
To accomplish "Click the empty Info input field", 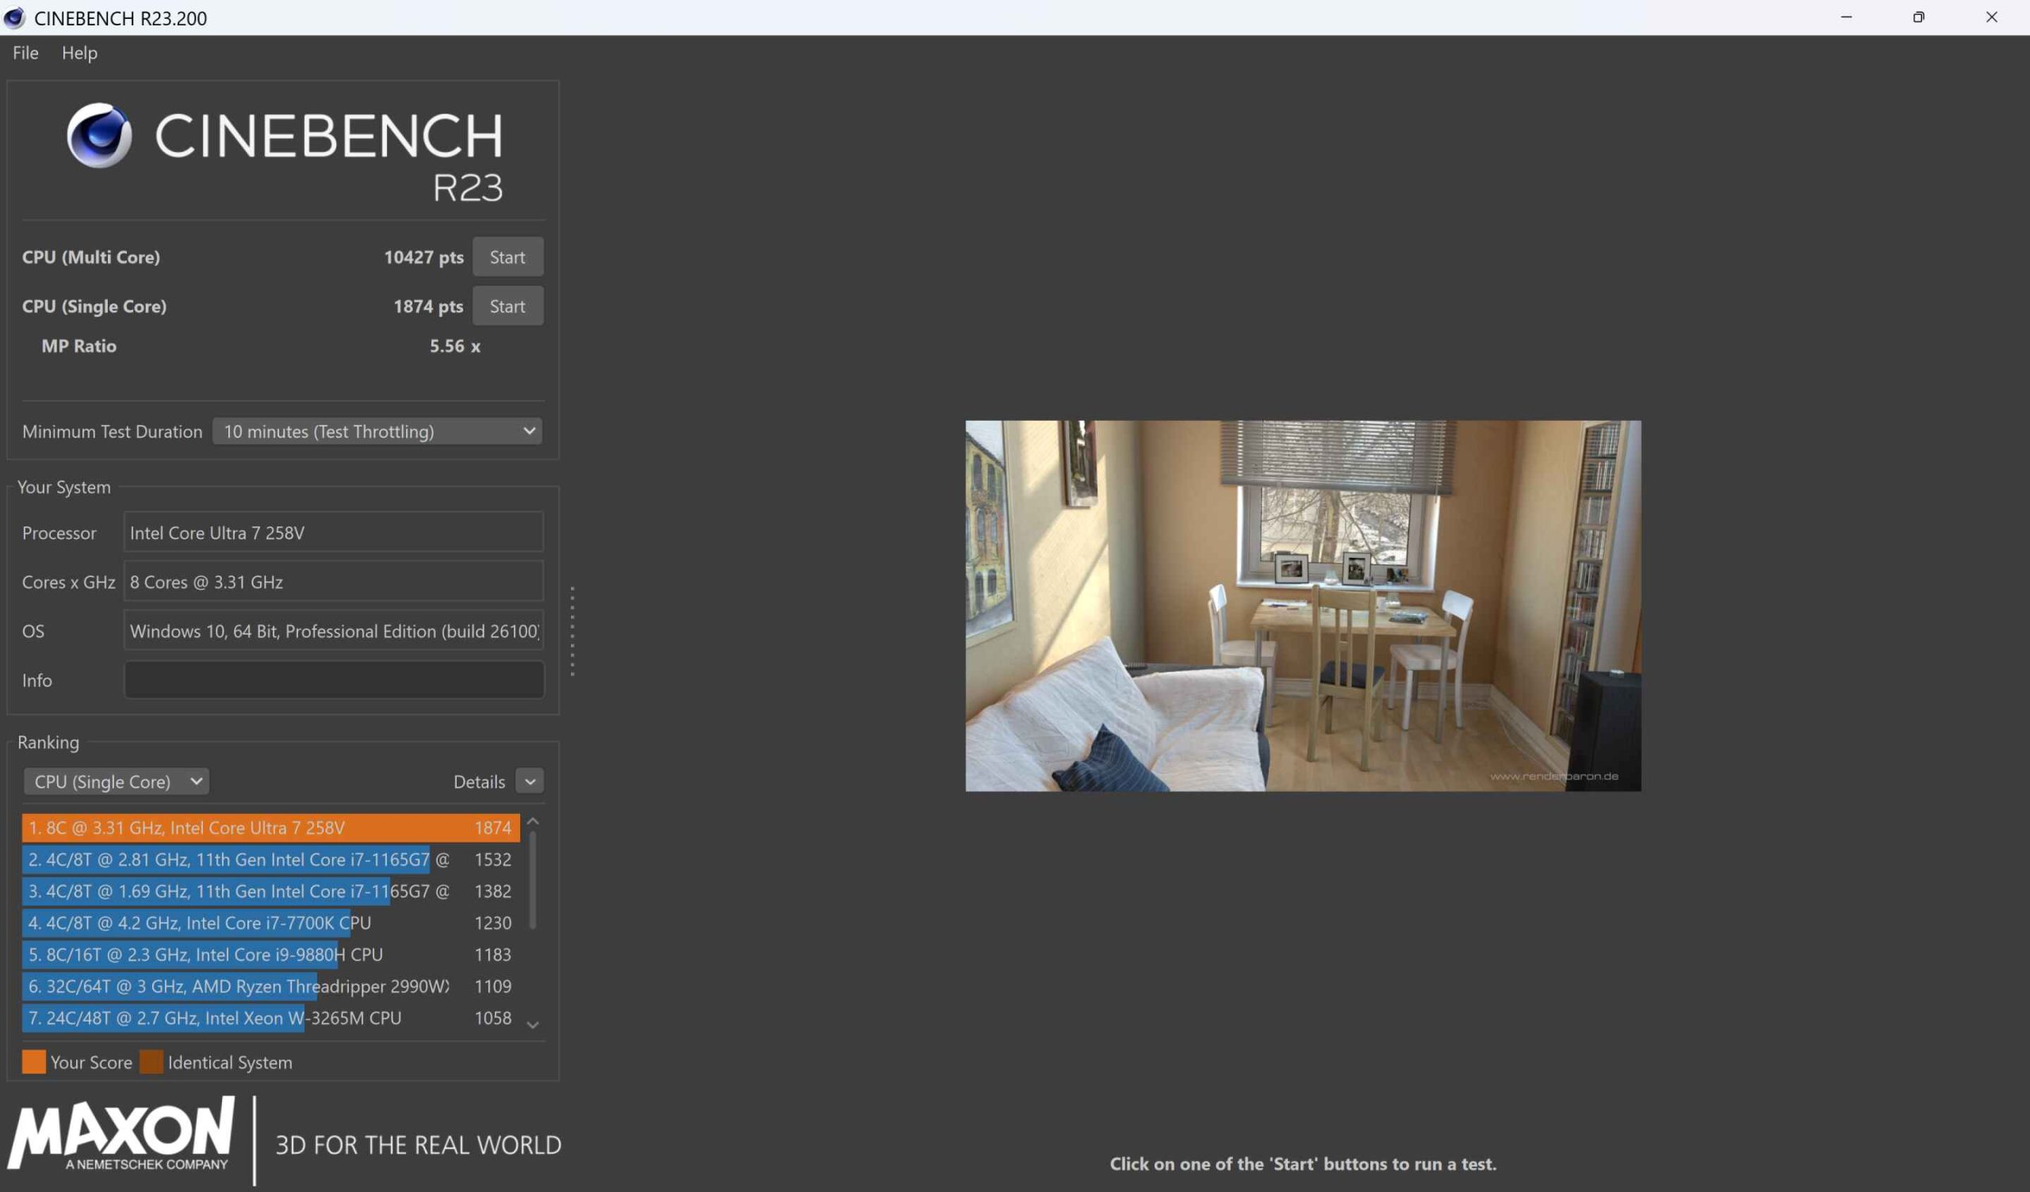I will coord(334,680).
